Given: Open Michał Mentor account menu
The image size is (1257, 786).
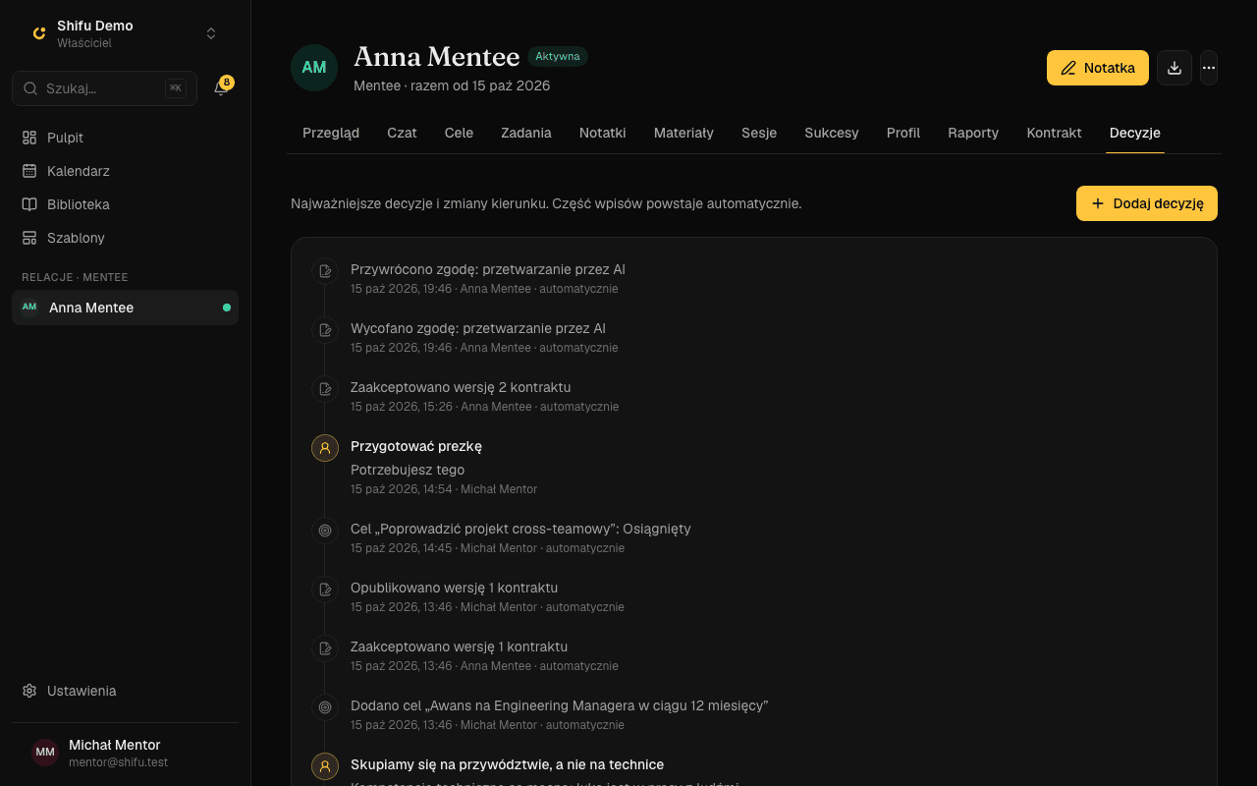Looking at the screenshot, I should [125, 753].
